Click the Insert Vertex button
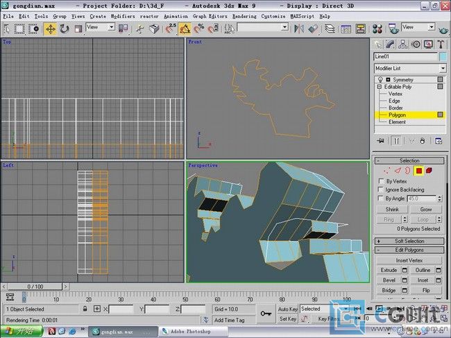The image size is (451, 338). [409, 260]
